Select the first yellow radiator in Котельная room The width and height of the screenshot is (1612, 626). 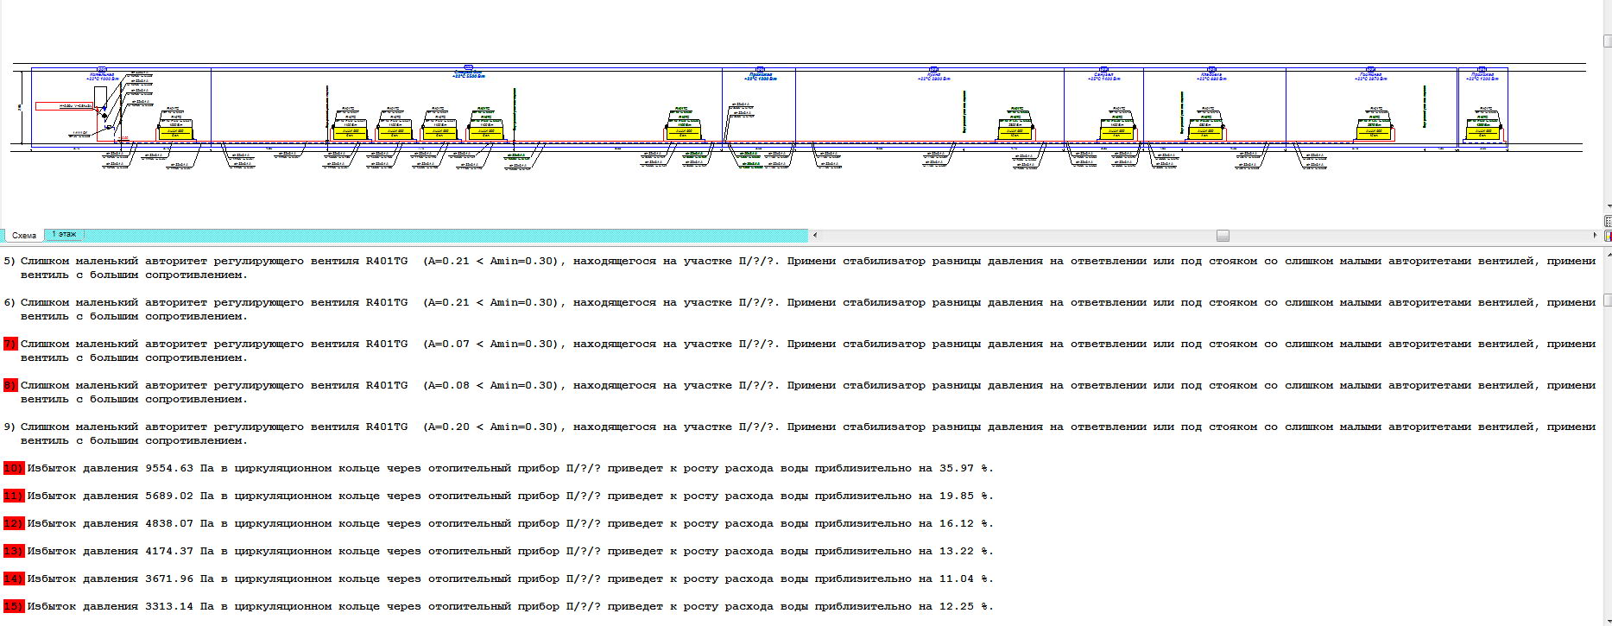pyautogui.click(x=174, y=132)
